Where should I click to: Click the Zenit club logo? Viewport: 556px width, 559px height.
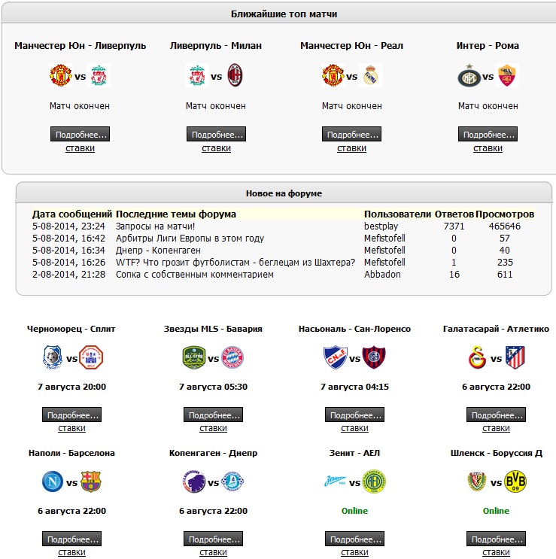coord(336,482)
